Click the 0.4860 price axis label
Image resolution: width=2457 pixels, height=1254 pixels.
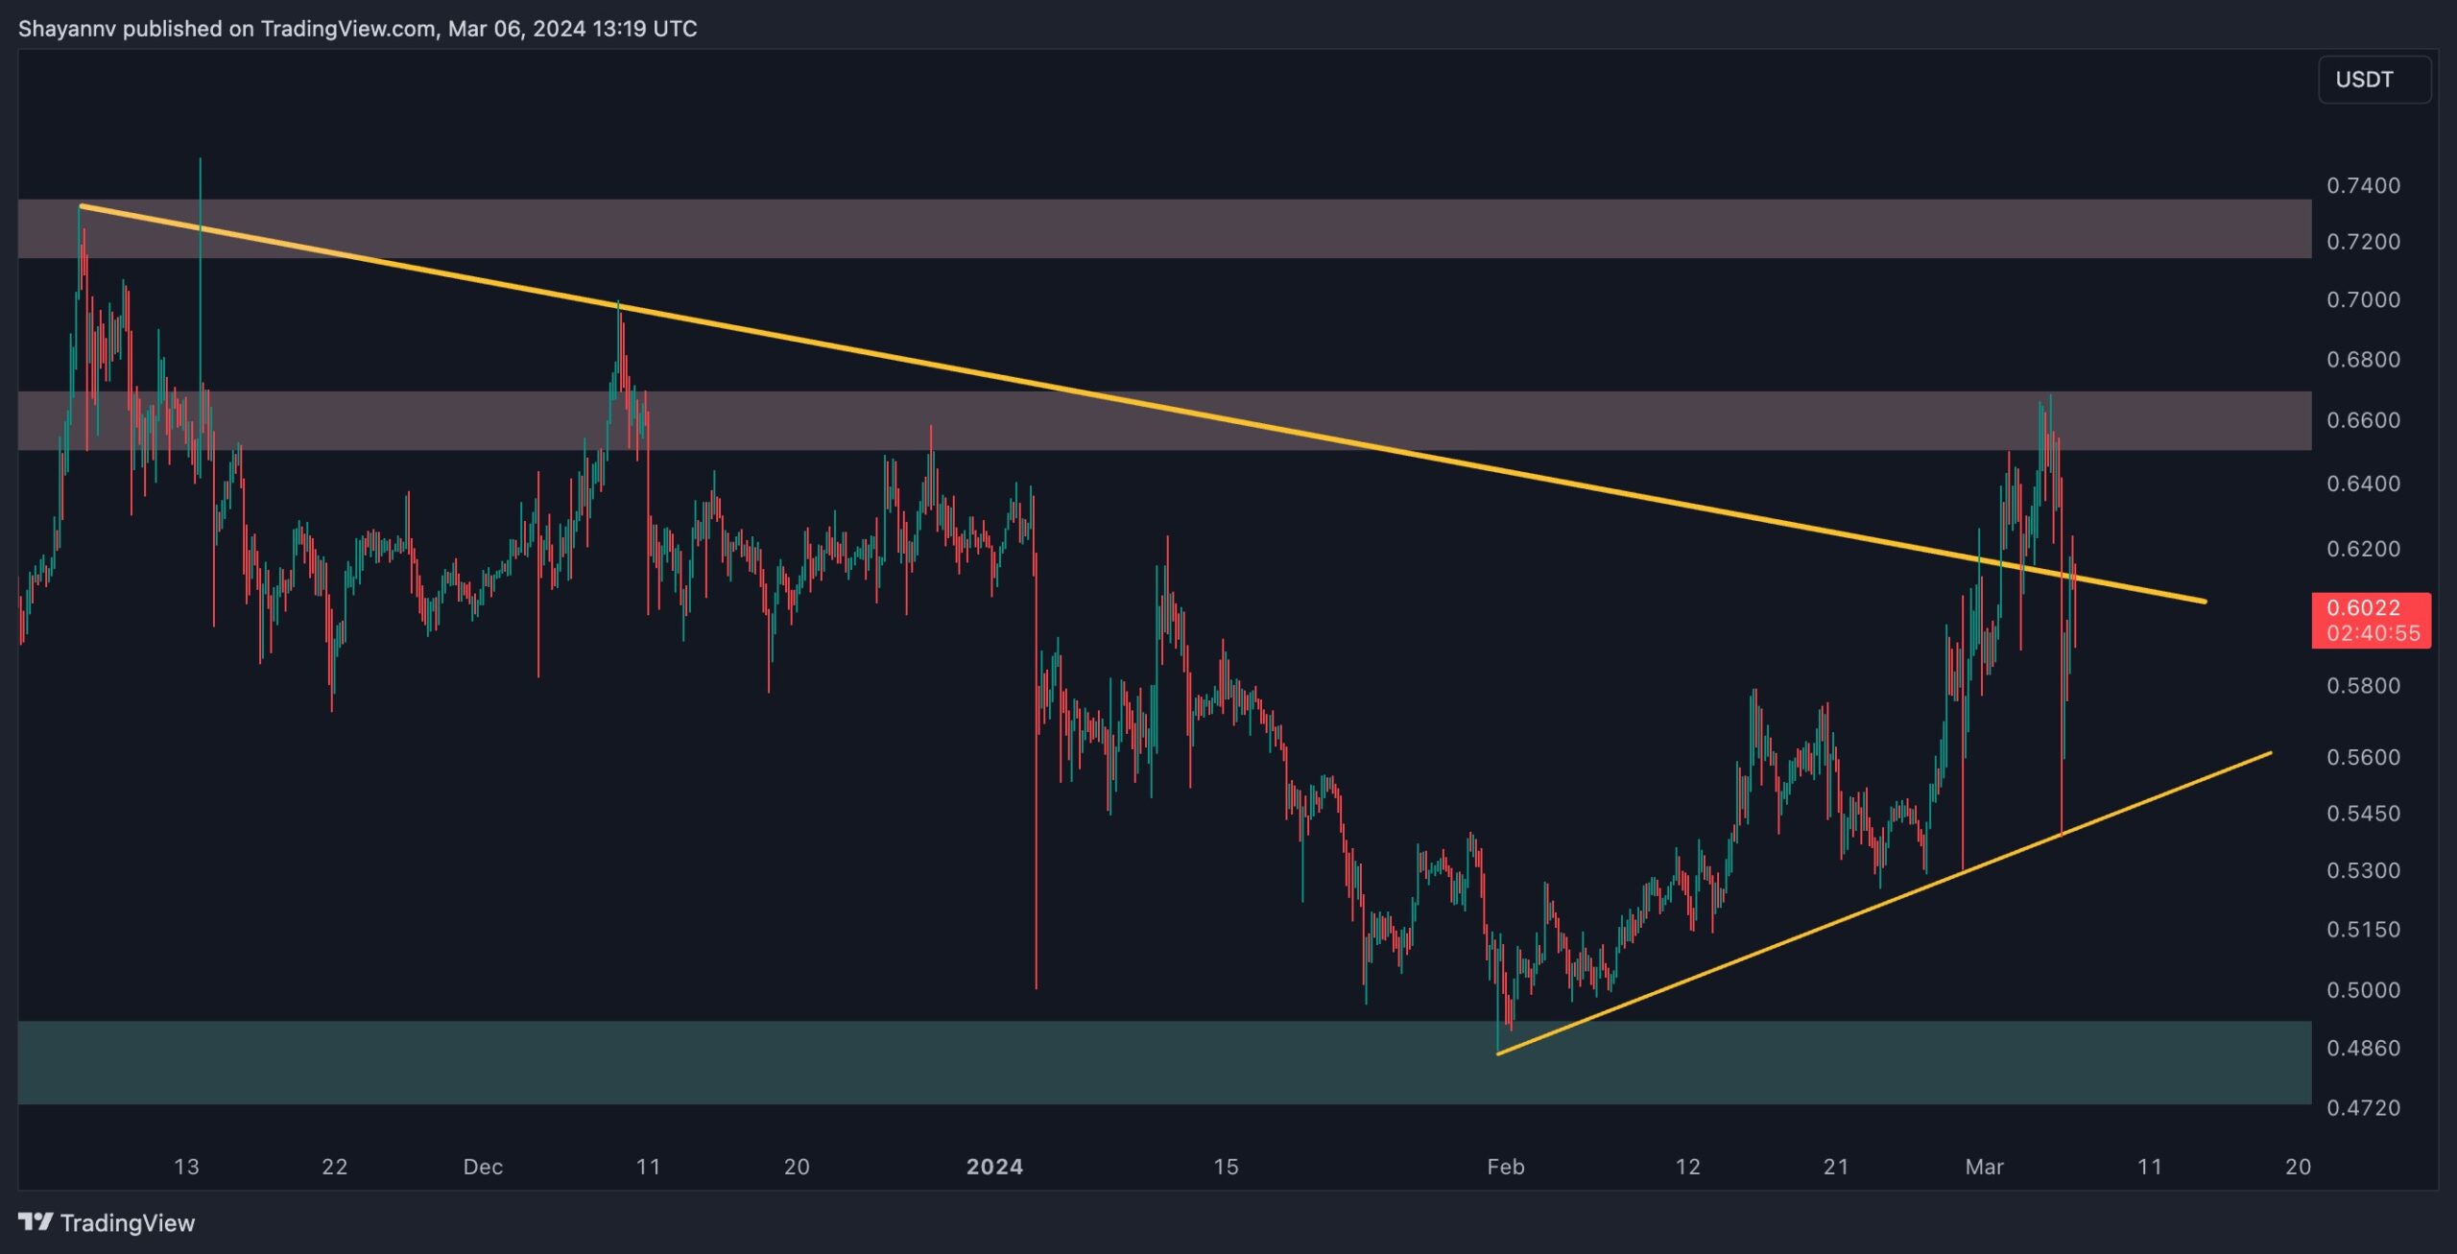(2363, 1048)
